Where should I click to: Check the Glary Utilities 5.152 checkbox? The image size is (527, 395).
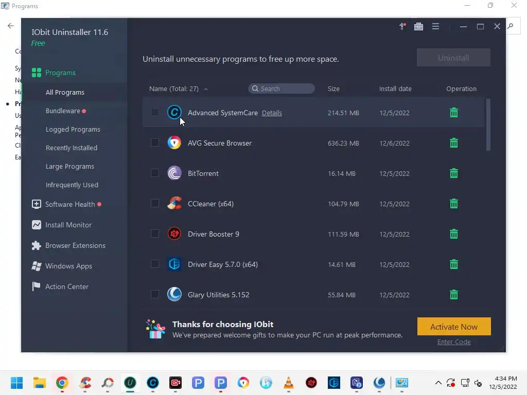pos(155,294)
